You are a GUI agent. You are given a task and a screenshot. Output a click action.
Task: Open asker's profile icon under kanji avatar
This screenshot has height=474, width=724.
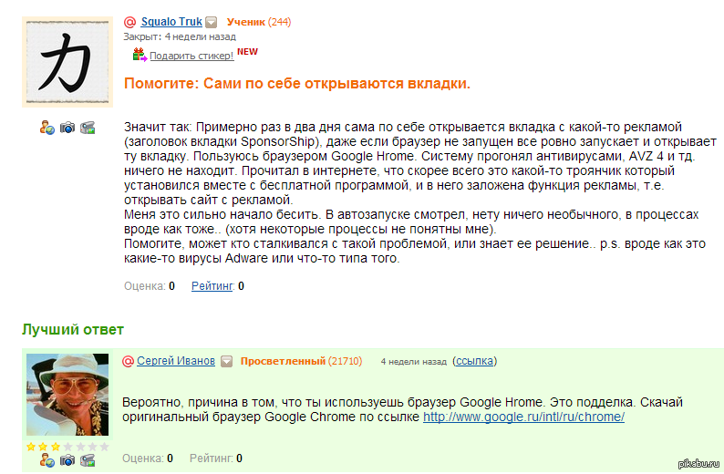pyautogui.click(x=47, y=128)
